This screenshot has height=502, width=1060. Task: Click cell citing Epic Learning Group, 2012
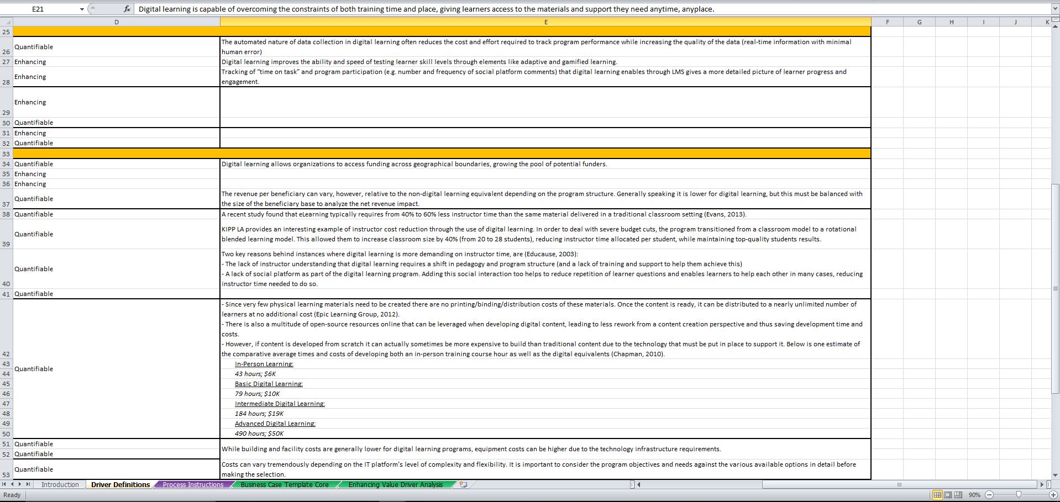[x=545, y=329]
